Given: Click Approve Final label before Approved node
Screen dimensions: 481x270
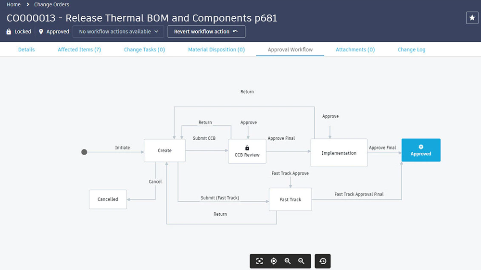Looking at the screenshot, I should (382, 147).
